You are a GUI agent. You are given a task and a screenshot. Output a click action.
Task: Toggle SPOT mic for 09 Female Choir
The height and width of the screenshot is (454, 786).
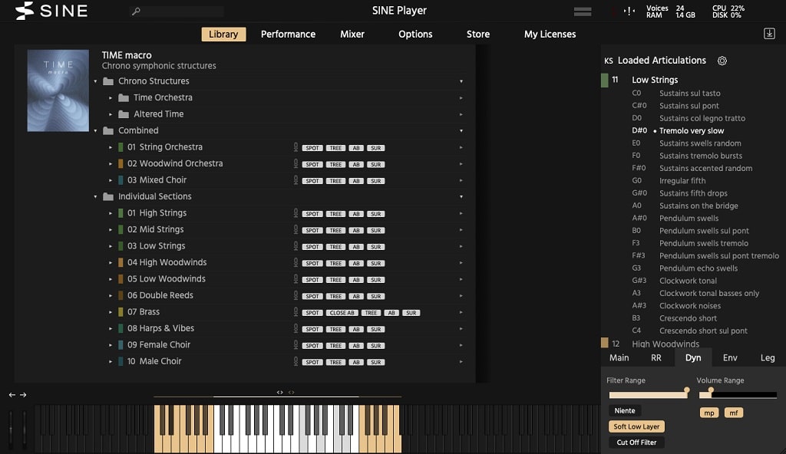[312, 346]
